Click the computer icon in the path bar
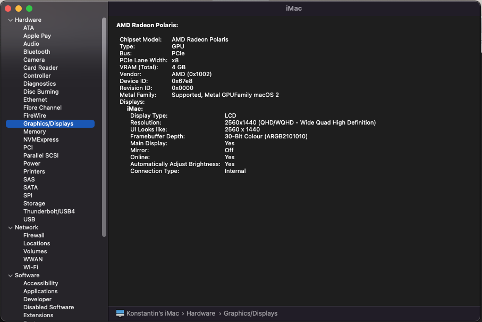Screen dimensions: 482x322 click(x=120, y=313)
